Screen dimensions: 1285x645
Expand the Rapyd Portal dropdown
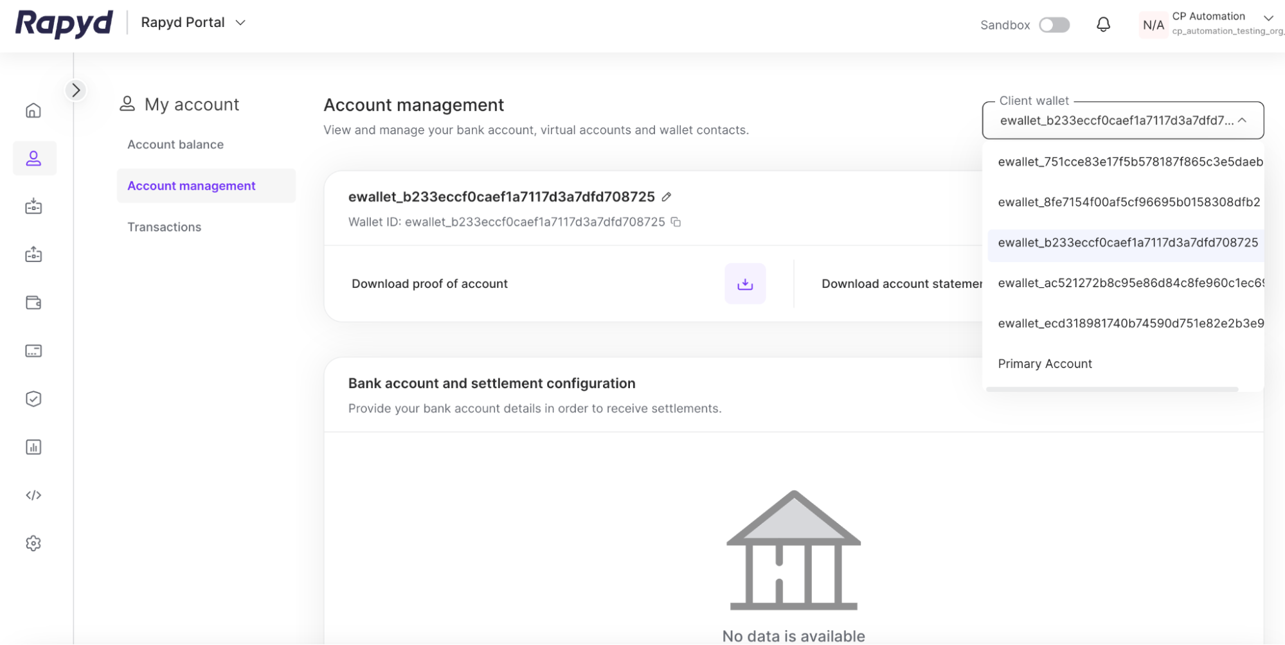pyautogui.click(x=240, y=22)
